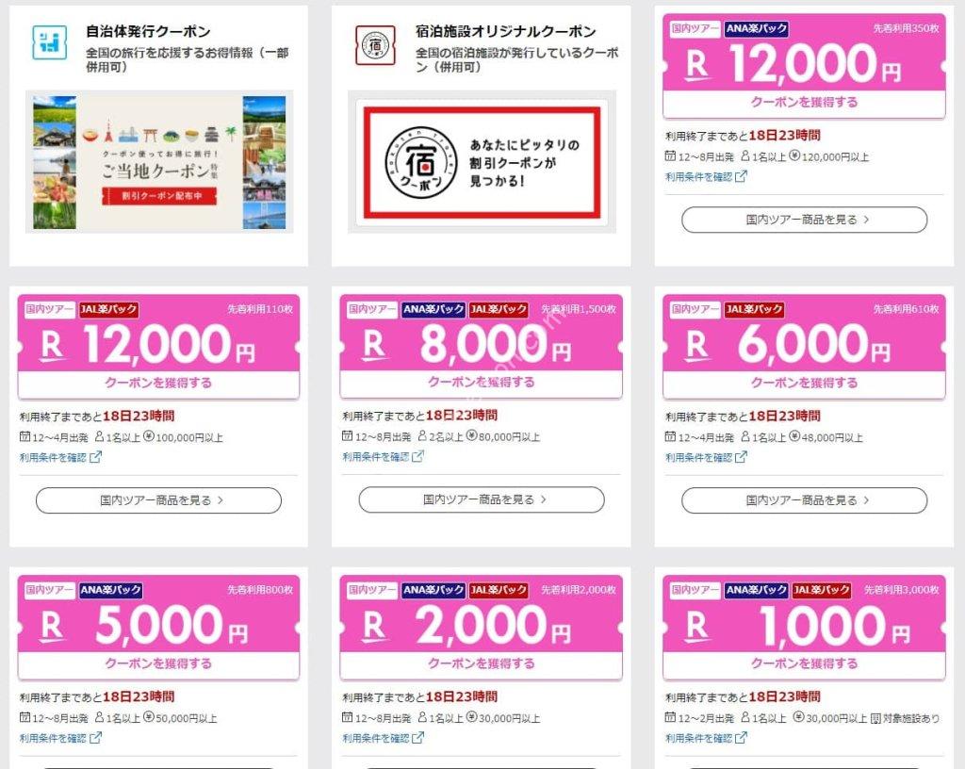Click クーポンを獲得する on the 2,000円 coupon
Image resolution: width=965 pixels, height=769 pixels.
coord(482,663)
